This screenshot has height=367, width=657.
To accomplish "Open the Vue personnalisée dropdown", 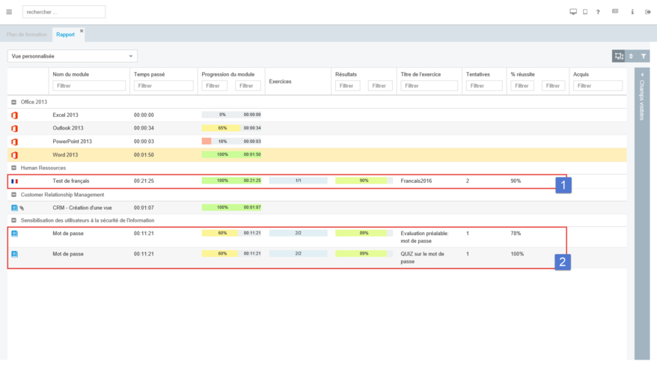I will point(73,56).
